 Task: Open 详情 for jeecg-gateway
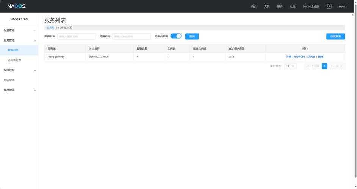tap(289, 57)
